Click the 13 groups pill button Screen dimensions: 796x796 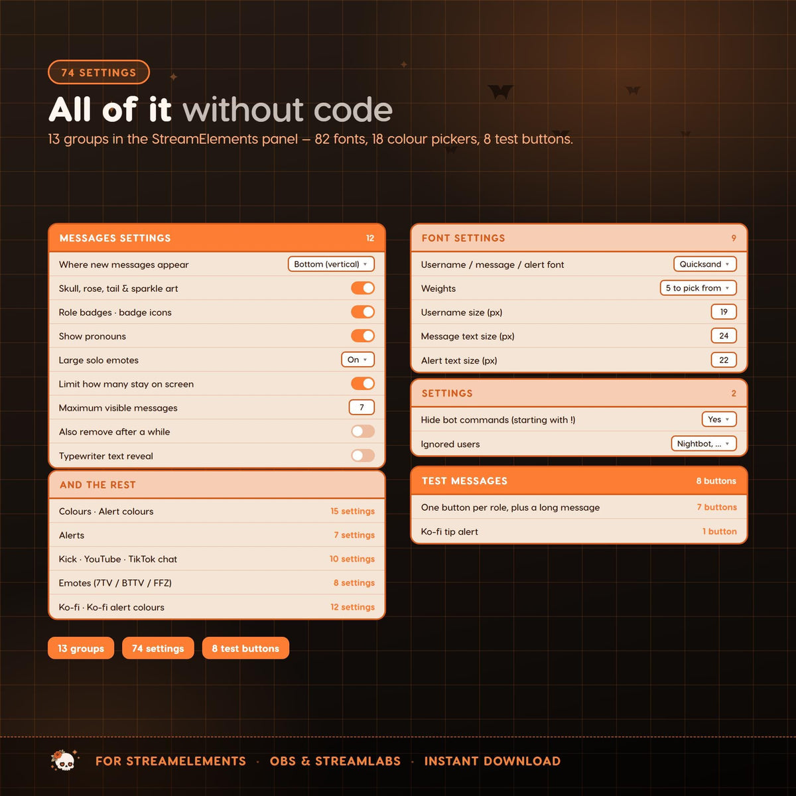pos(81,648)
